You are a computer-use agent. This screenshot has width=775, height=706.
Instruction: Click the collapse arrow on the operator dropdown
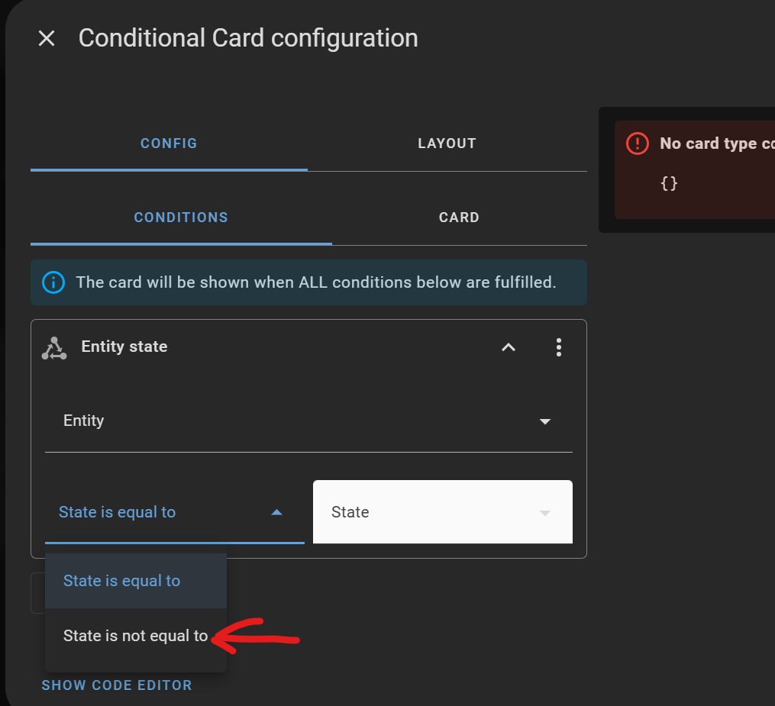[276, 512]
